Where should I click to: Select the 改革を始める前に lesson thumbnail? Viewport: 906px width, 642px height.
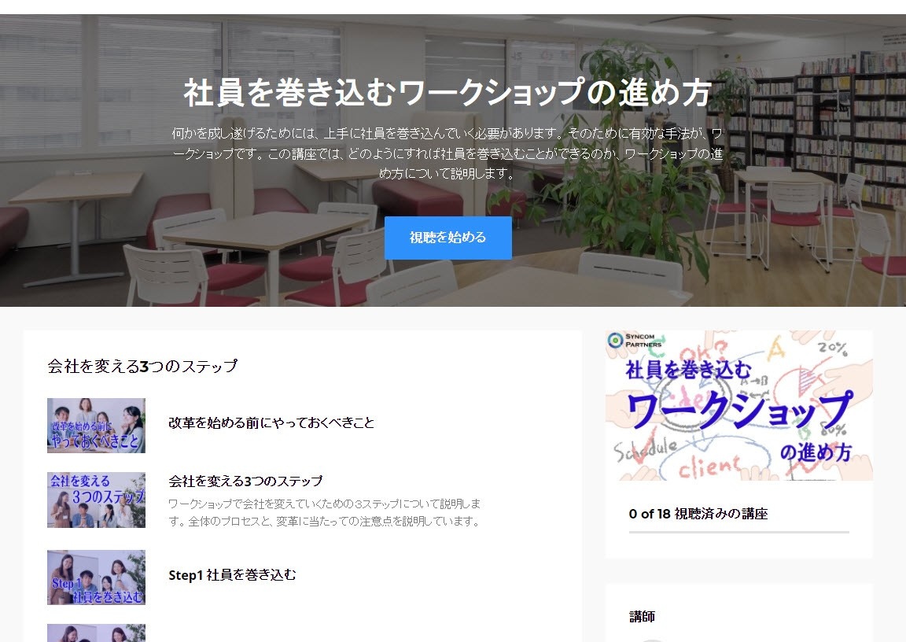click(x=96, y=426)
